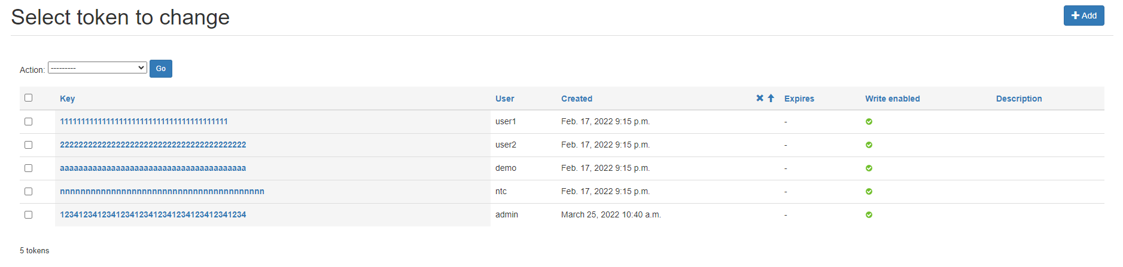Click the write-enabled checkmark in demo row

pos(869,168)
